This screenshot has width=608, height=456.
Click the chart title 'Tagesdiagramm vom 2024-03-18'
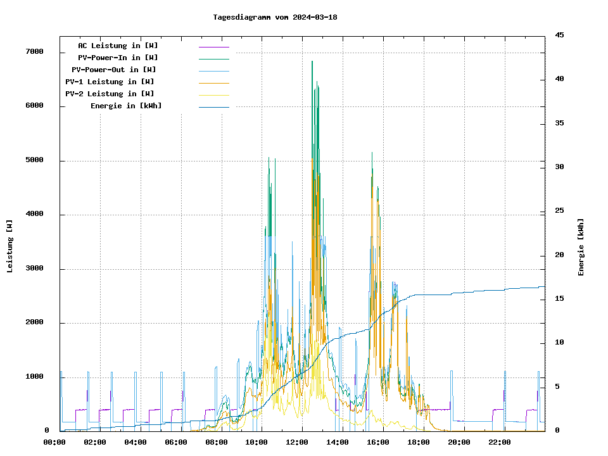275,17
